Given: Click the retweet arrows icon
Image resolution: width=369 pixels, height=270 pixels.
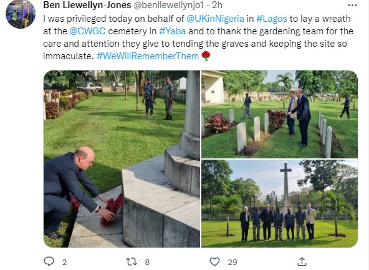Looking at the screenshot, I should point(132,262).
